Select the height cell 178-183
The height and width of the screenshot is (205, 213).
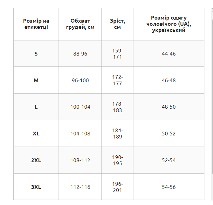pos(117,107)
